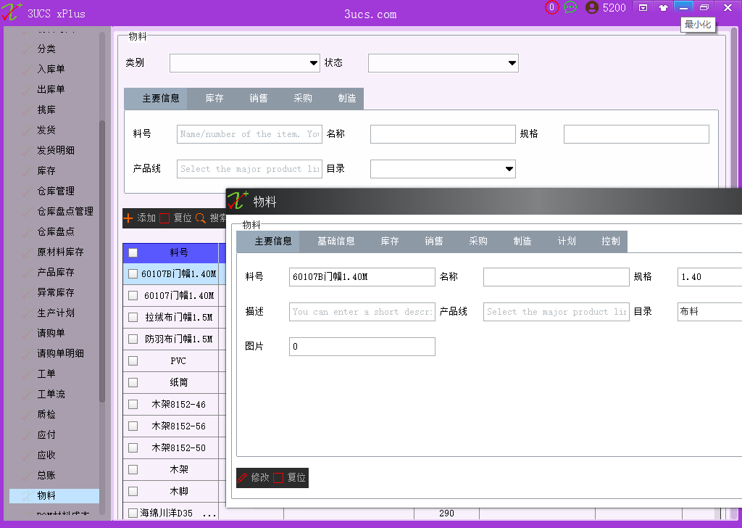This screenshot has height=528, width=742.
Task: Switch to the 基础信息 tab in the dialog
Action: (x=335, y=242)
